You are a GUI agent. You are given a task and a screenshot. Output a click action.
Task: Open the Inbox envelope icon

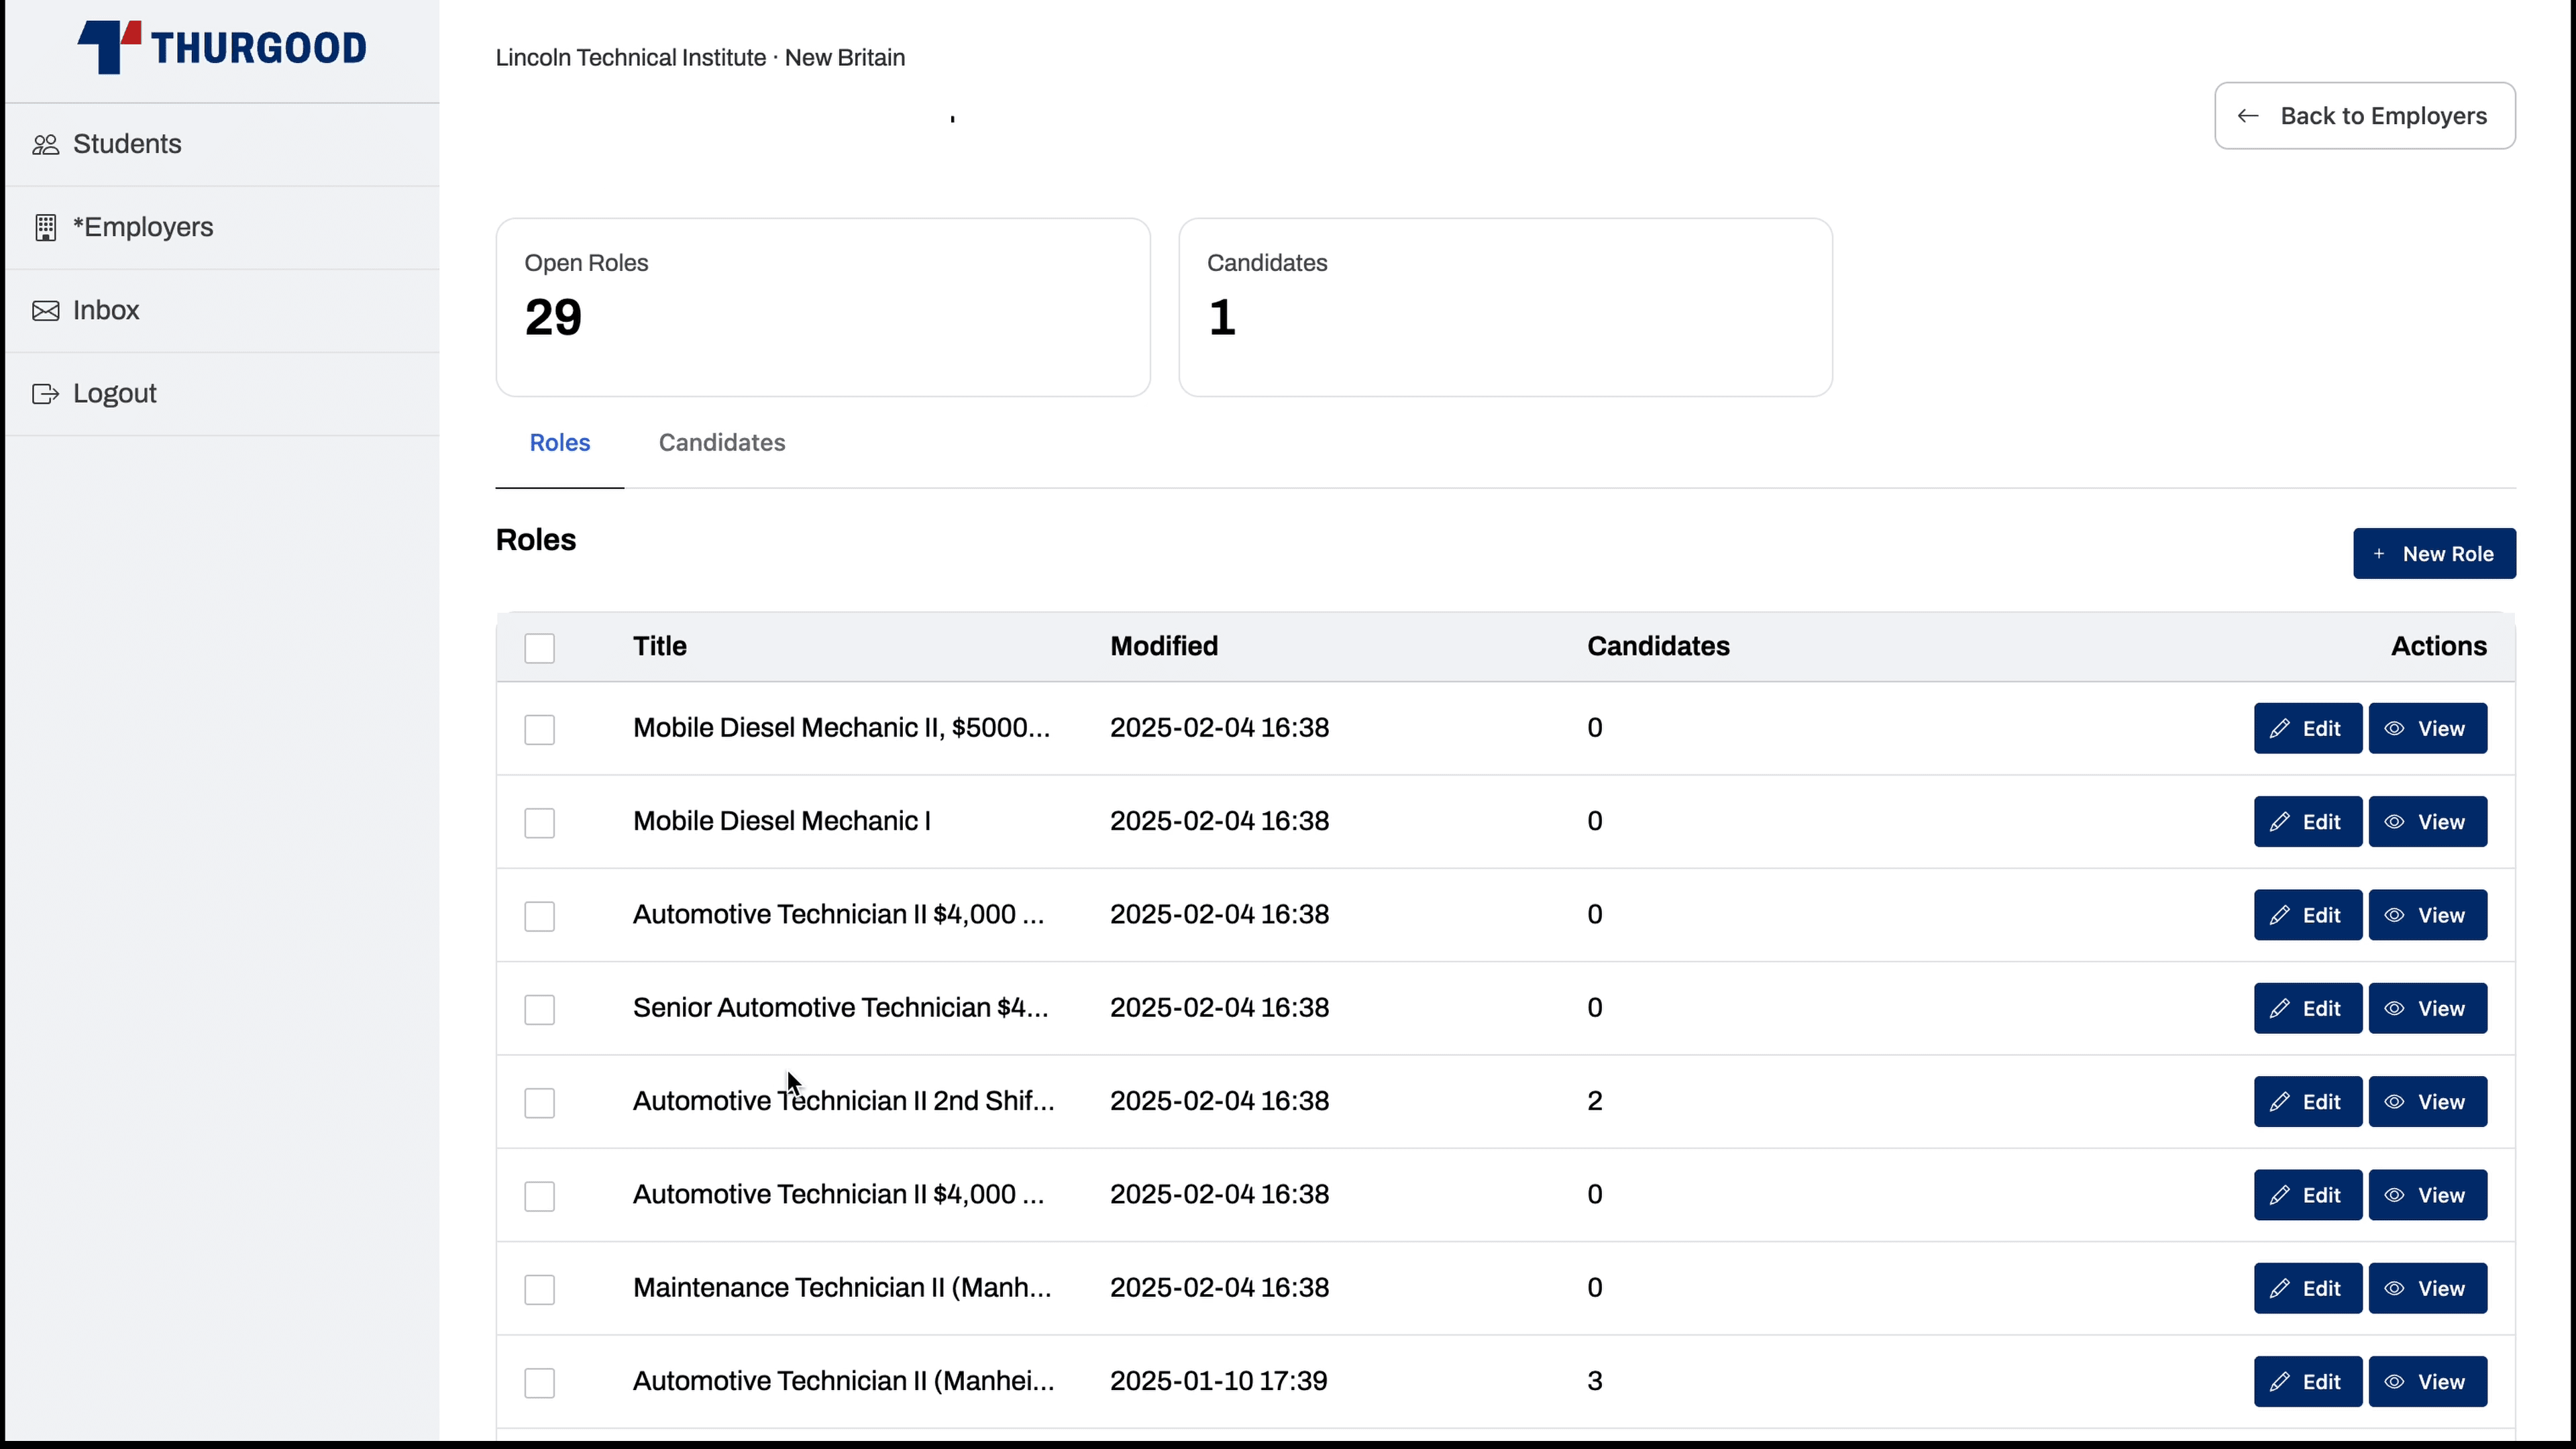click(x=46, y=310)
